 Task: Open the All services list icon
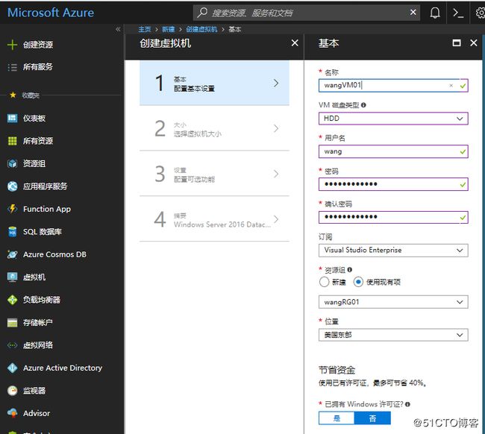coord(13,67)
